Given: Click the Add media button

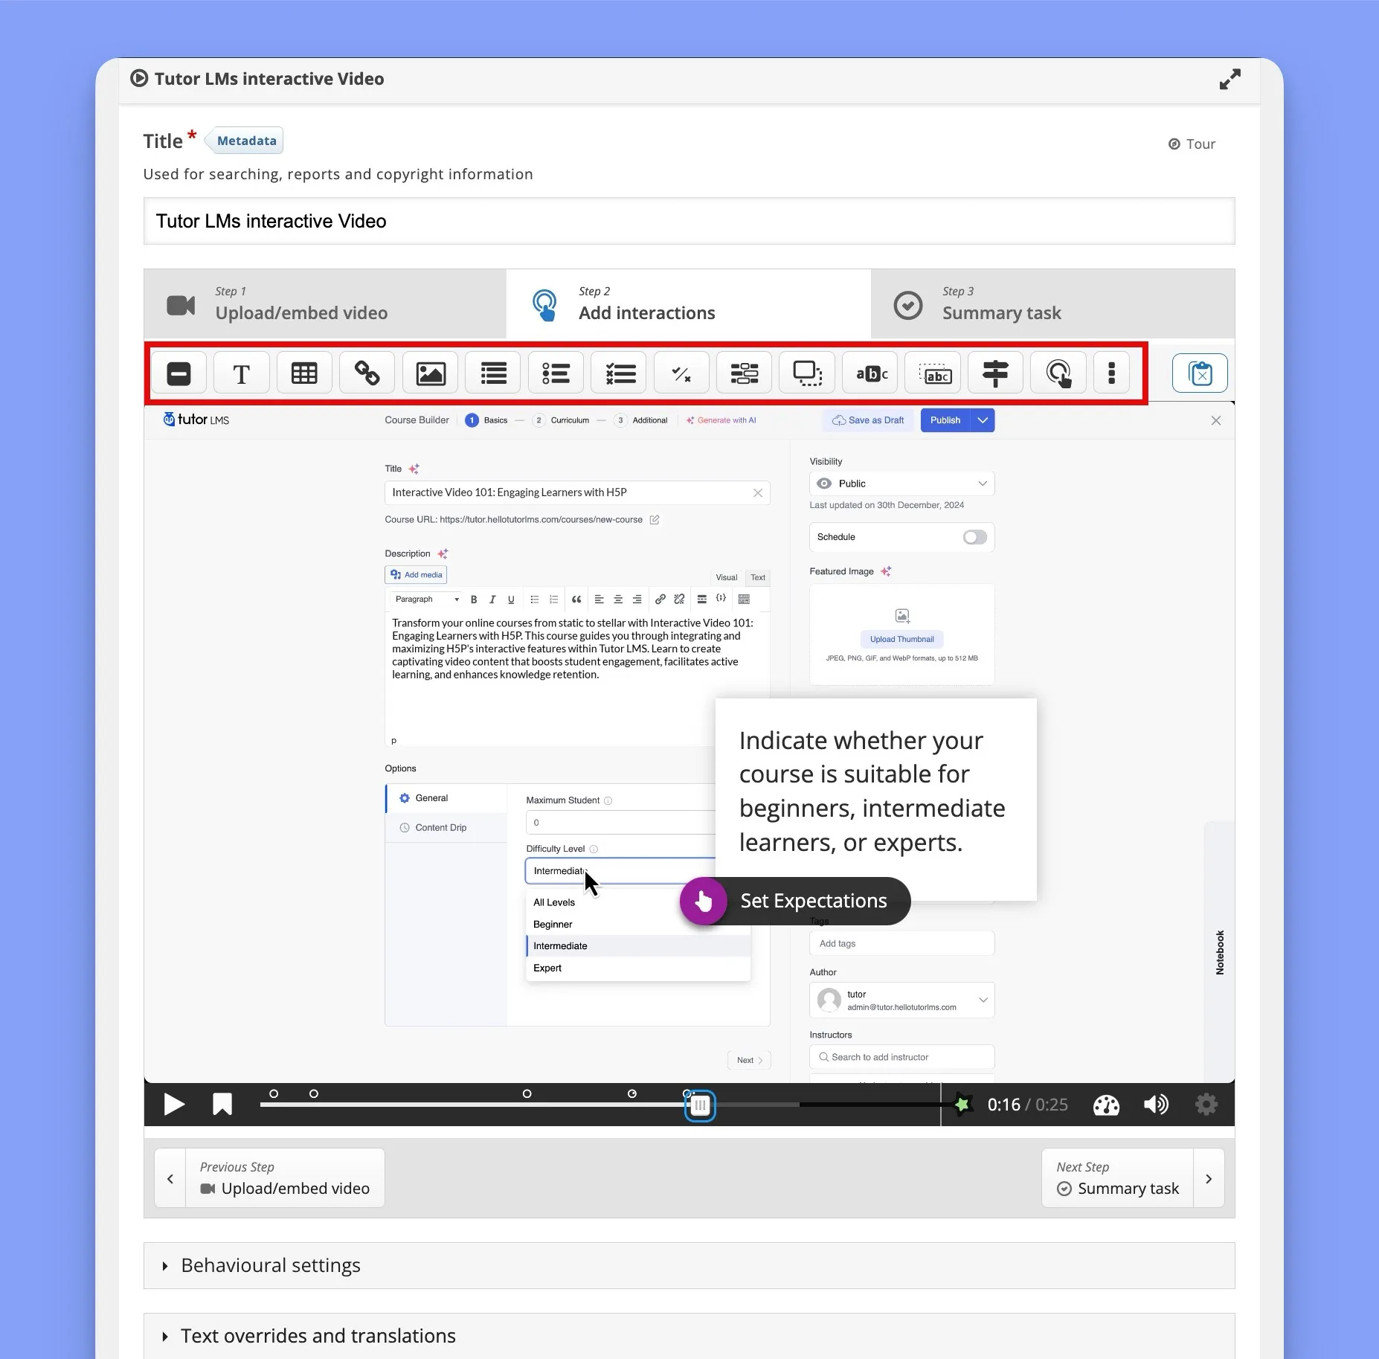Looking at the screenshot, I should [x=416, y=575].
